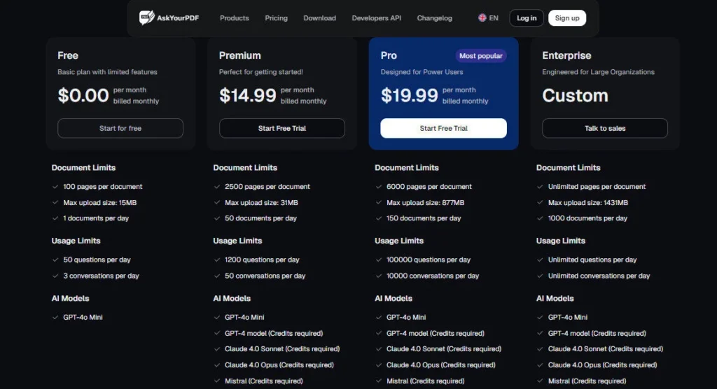Image resolution: width=717 pixels, height=389 pixels.
Task: Click checkmark next to 1200 questions per day
Action: point(217,260)
